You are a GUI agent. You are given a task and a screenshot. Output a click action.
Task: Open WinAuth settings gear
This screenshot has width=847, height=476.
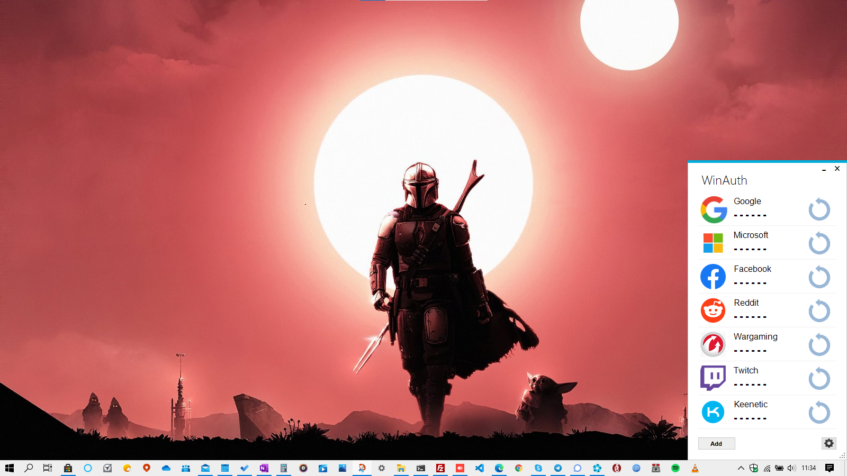point(829,443)
